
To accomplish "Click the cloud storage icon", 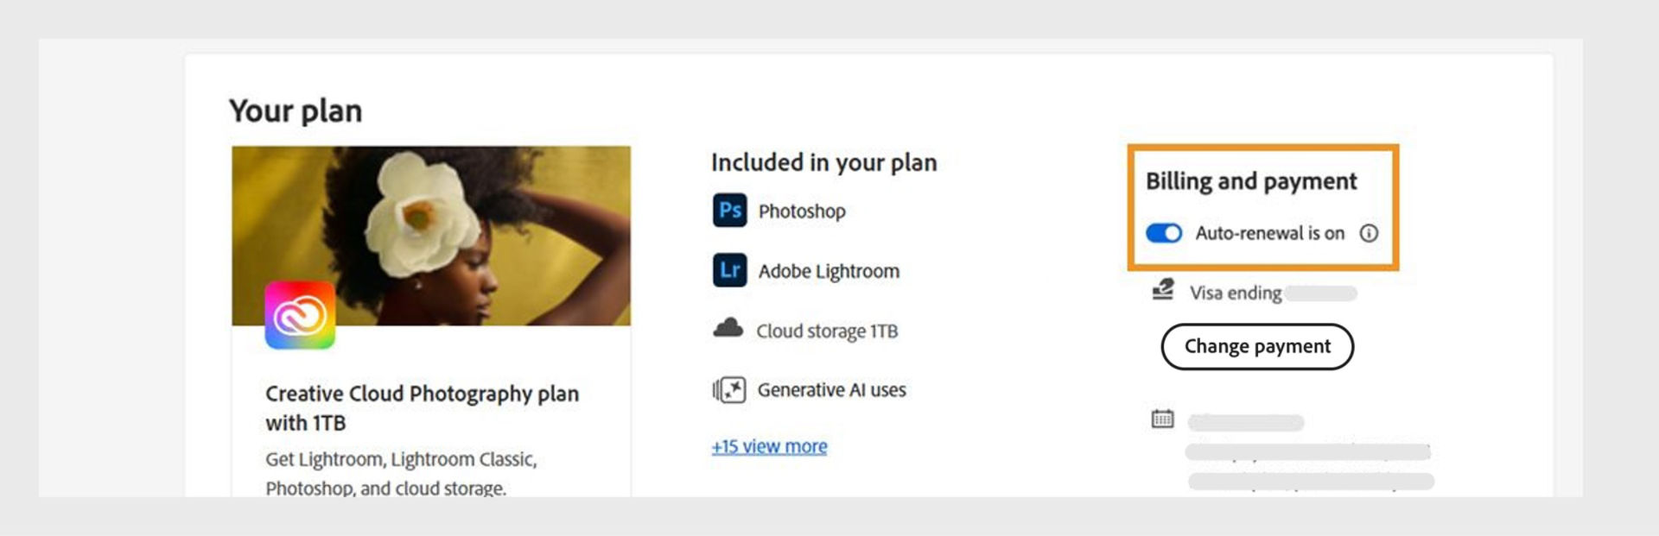I will coord(728,329).
